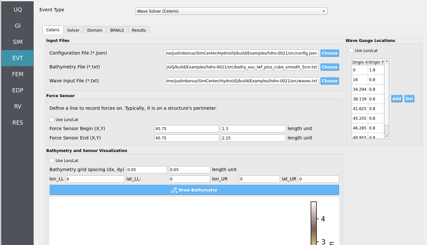Open the EDP sidebar panel

click(x=17, y=90)
